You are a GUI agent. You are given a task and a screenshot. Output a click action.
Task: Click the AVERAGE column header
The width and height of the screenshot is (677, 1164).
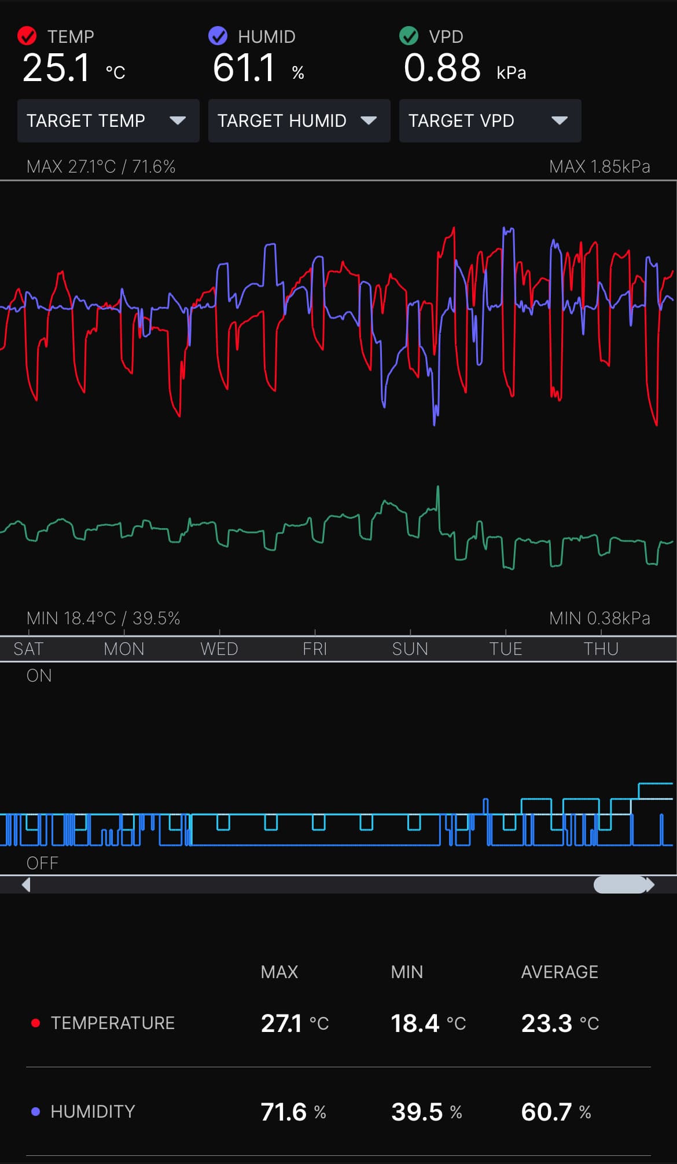click(x=560, y=972)
